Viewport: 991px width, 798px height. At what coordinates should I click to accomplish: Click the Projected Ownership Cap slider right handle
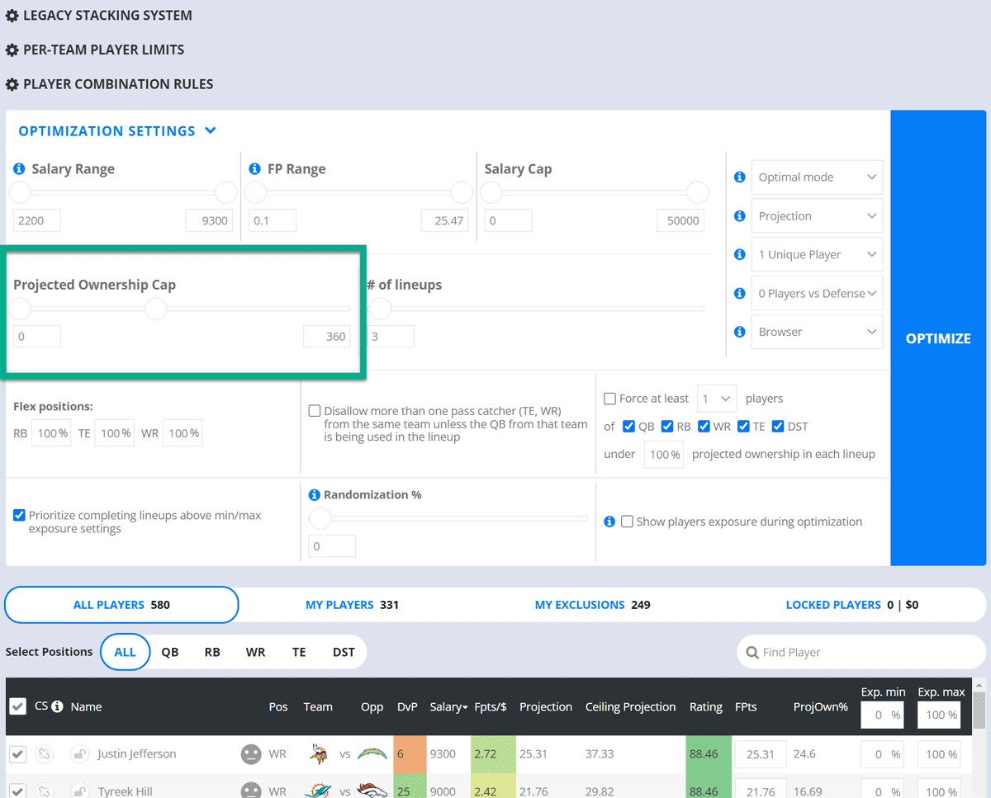tap(155, 309)
